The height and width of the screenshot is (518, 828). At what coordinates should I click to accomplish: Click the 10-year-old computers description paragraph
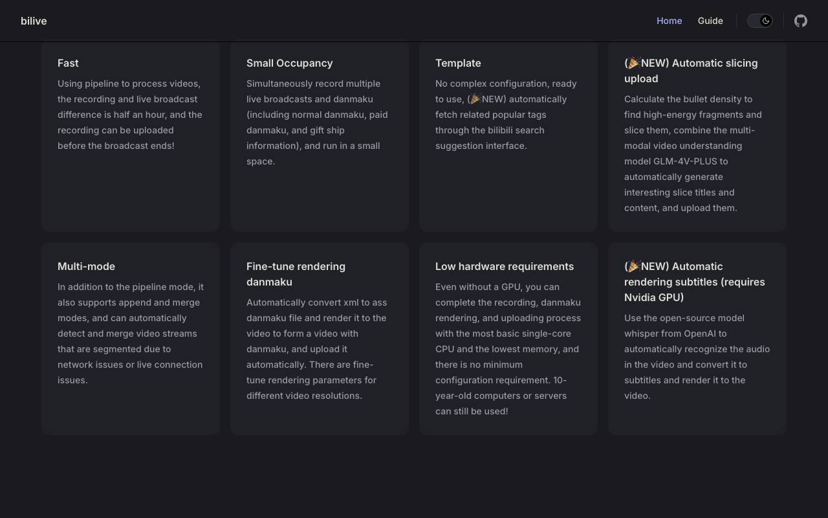pyautogui.click(x=508, y=349)
